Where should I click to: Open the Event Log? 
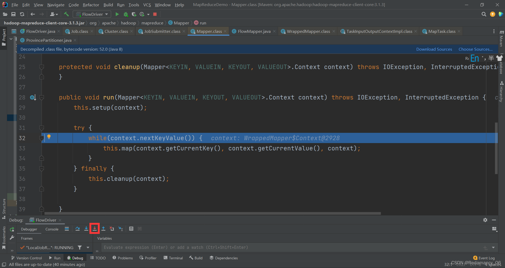click(x=484, y=258)
